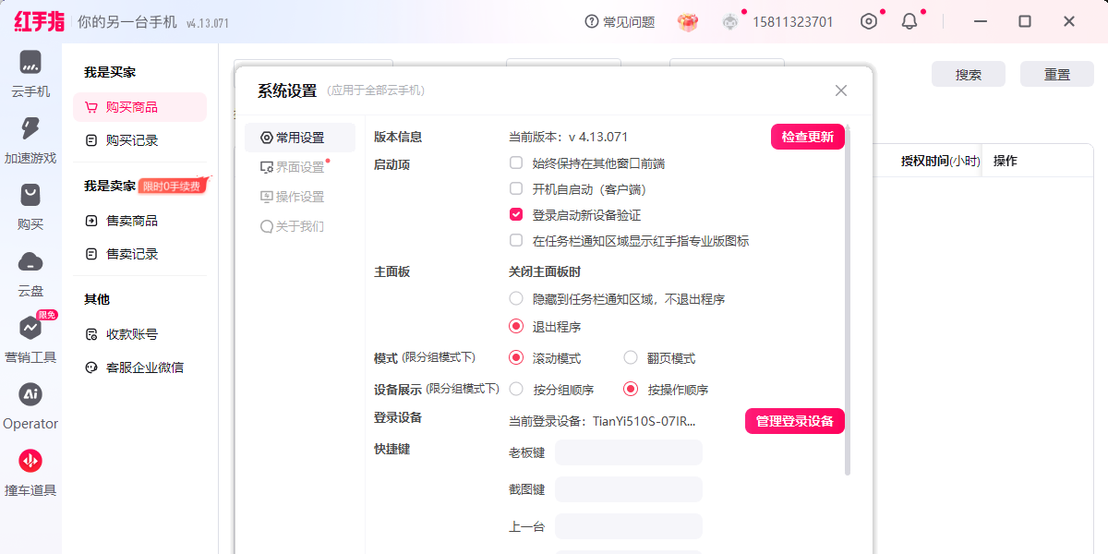Screen dimensions: 1108x554
Task: Click the 老板键 shortcut input field
Action: point(629,452)
